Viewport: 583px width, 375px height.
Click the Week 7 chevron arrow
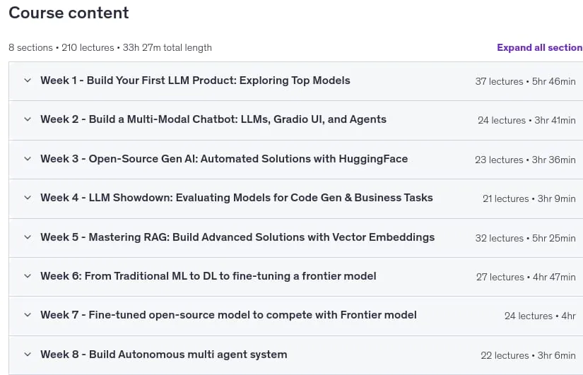coord(28,315)
